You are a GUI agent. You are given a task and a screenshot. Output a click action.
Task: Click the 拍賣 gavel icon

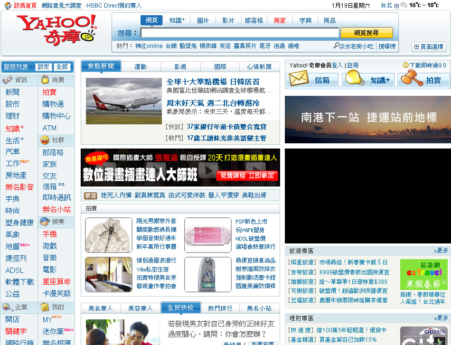click(411, 79)
